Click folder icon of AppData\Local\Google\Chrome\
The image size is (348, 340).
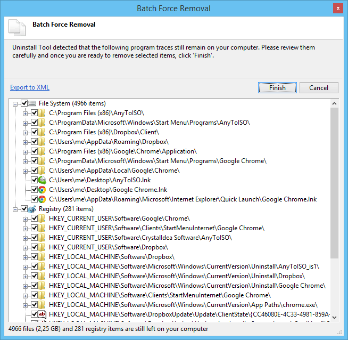point(42,171)
